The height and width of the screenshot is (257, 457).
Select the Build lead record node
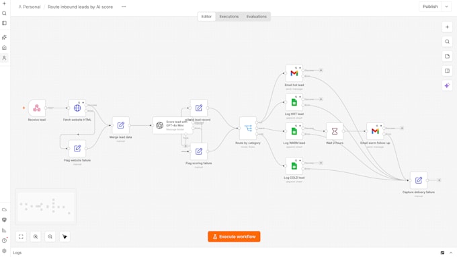(x=199, y=108)
